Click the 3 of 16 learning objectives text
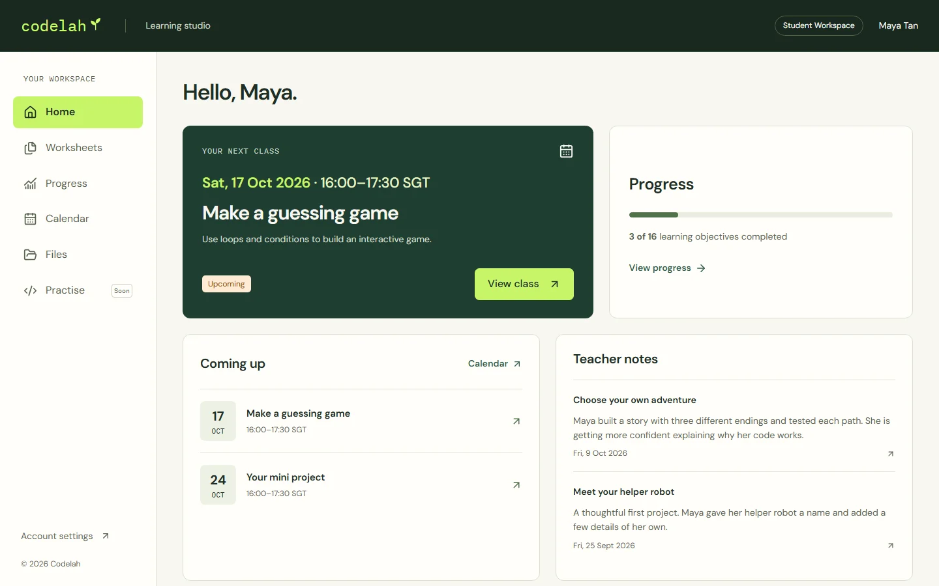Screen dimensions: 939x586 point(708,236)
